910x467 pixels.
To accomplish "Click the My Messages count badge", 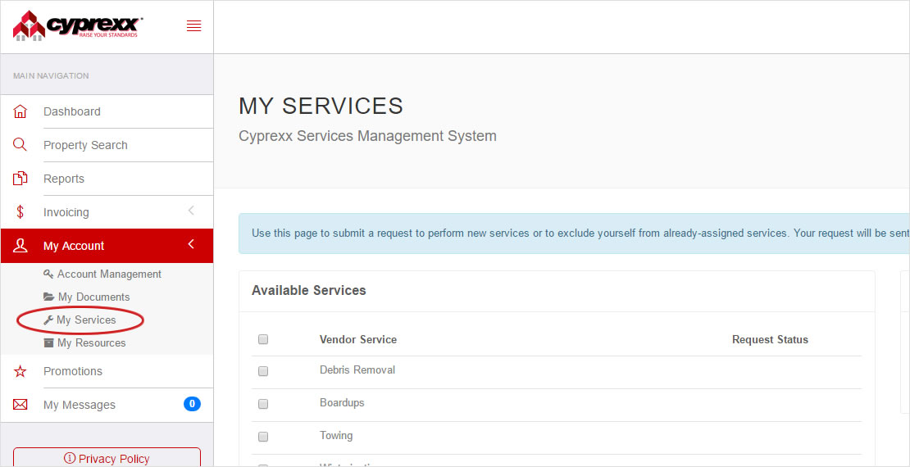I will click(192, 404).
